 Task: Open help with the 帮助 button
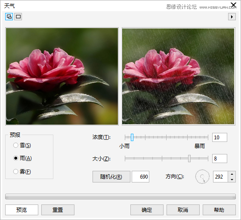click(x=219, y=210)
